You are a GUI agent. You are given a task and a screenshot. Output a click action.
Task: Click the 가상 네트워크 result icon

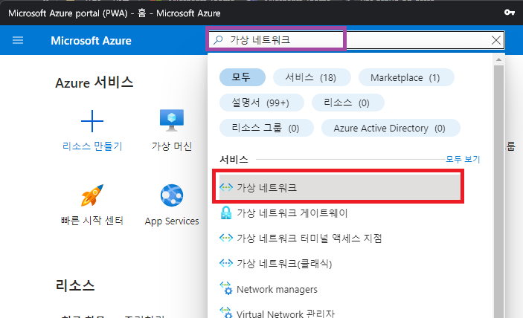(x=226, y=187)
